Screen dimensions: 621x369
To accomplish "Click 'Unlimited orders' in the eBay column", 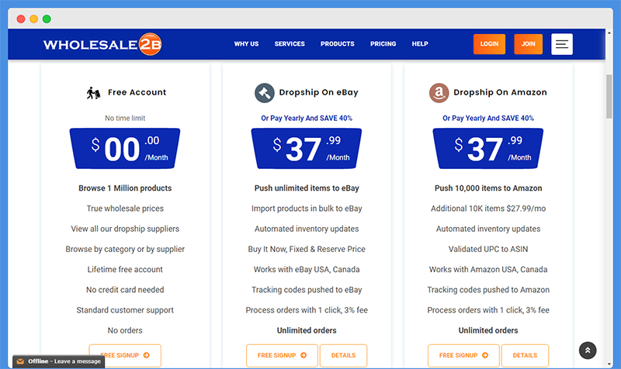I will [307, 331].
